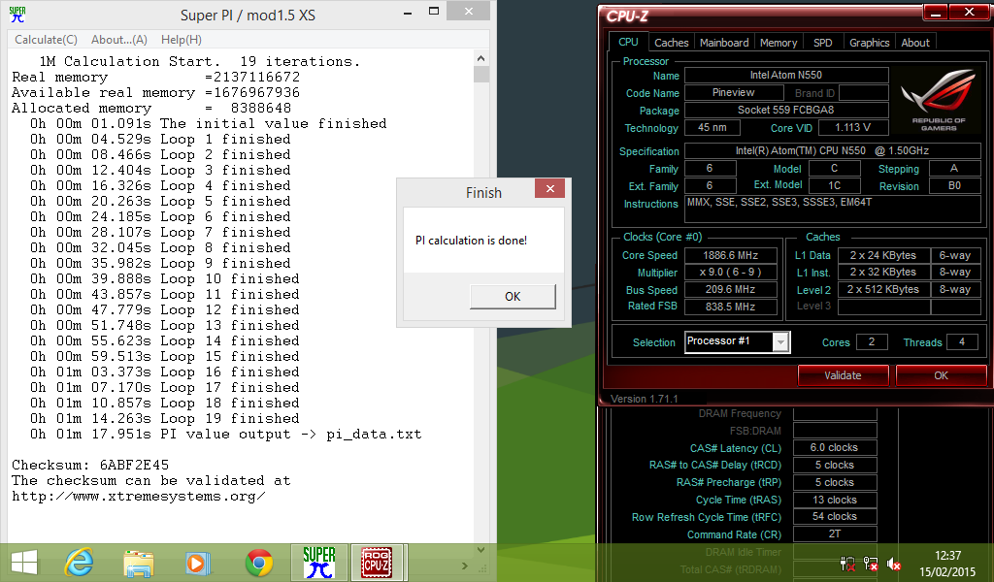The height and width of the screenshot is (582, 994).
Task: Switch to the Mainboard tab in CPU-Z
Action: (724, 43)
